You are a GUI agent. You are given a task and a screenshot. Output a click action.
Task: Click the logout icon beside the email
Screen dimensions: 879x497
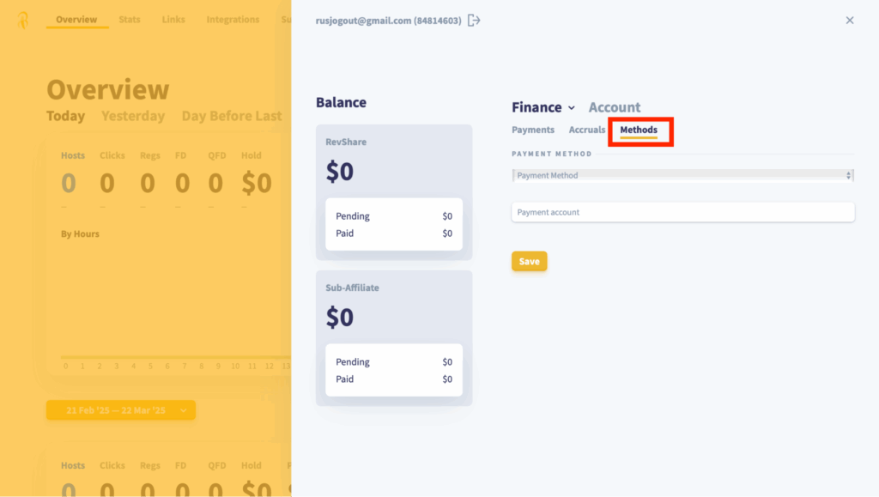[474, 21]
